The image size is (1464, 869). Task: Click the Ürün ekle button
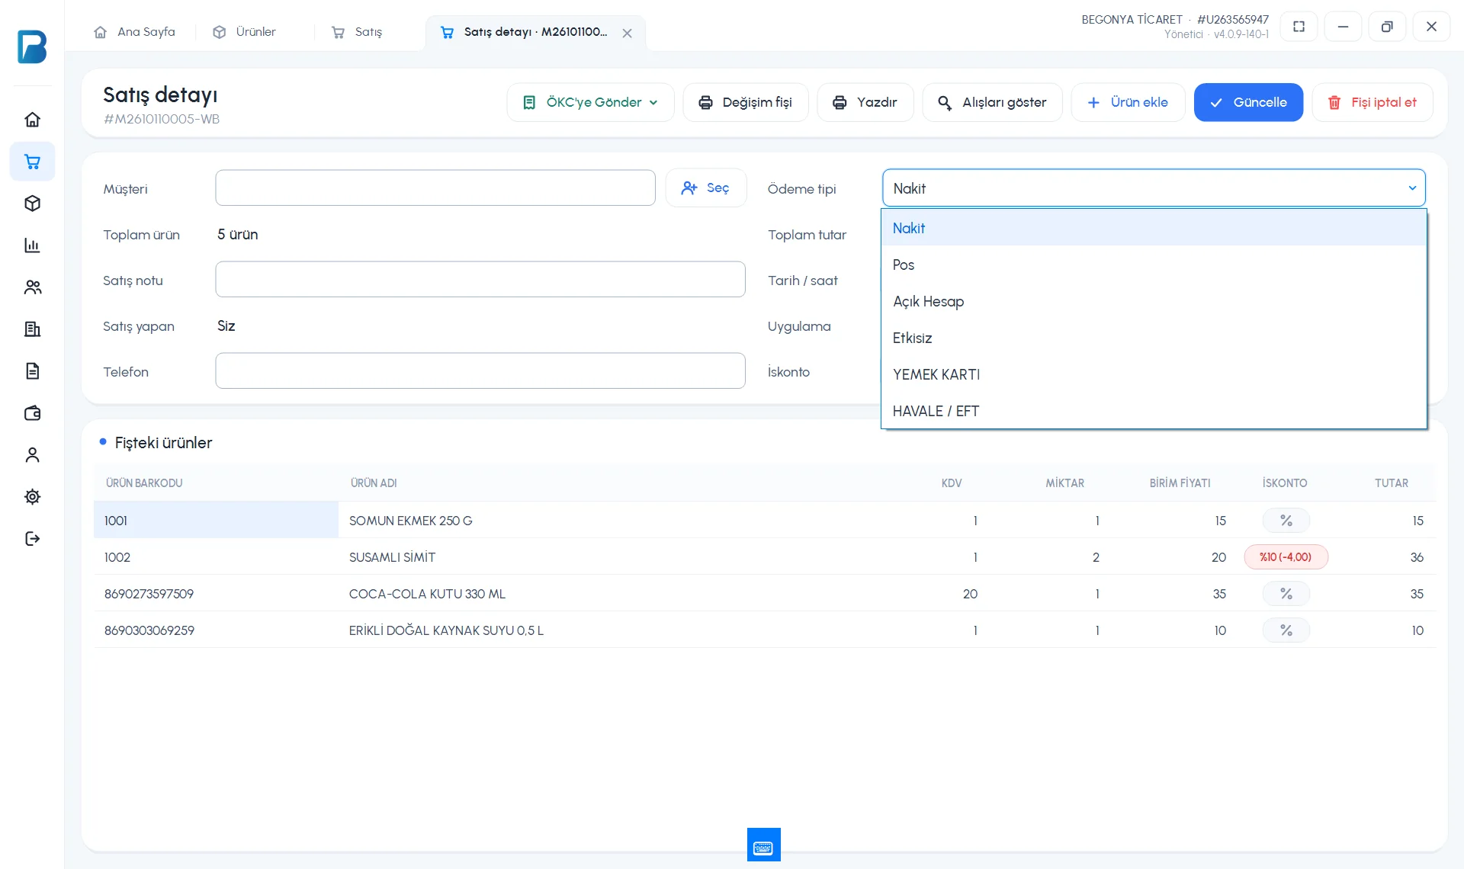point(1128,102)
